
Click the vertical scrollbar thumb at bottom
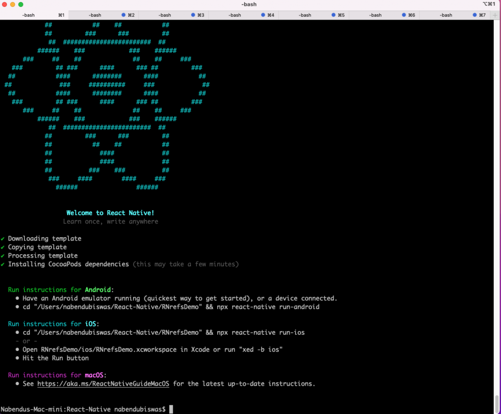tap(497, 404)
